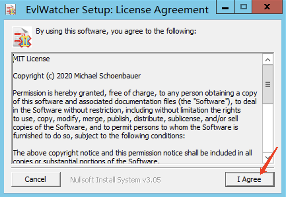
Task: Click the license scrollbar down arrow
Action: (268, 156)
